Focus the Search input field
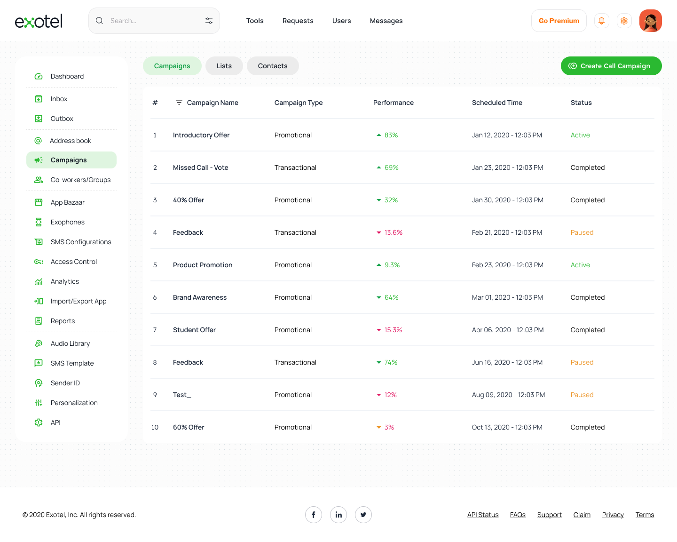The height and width of the screenshot is (542, 677). (154, 21)
